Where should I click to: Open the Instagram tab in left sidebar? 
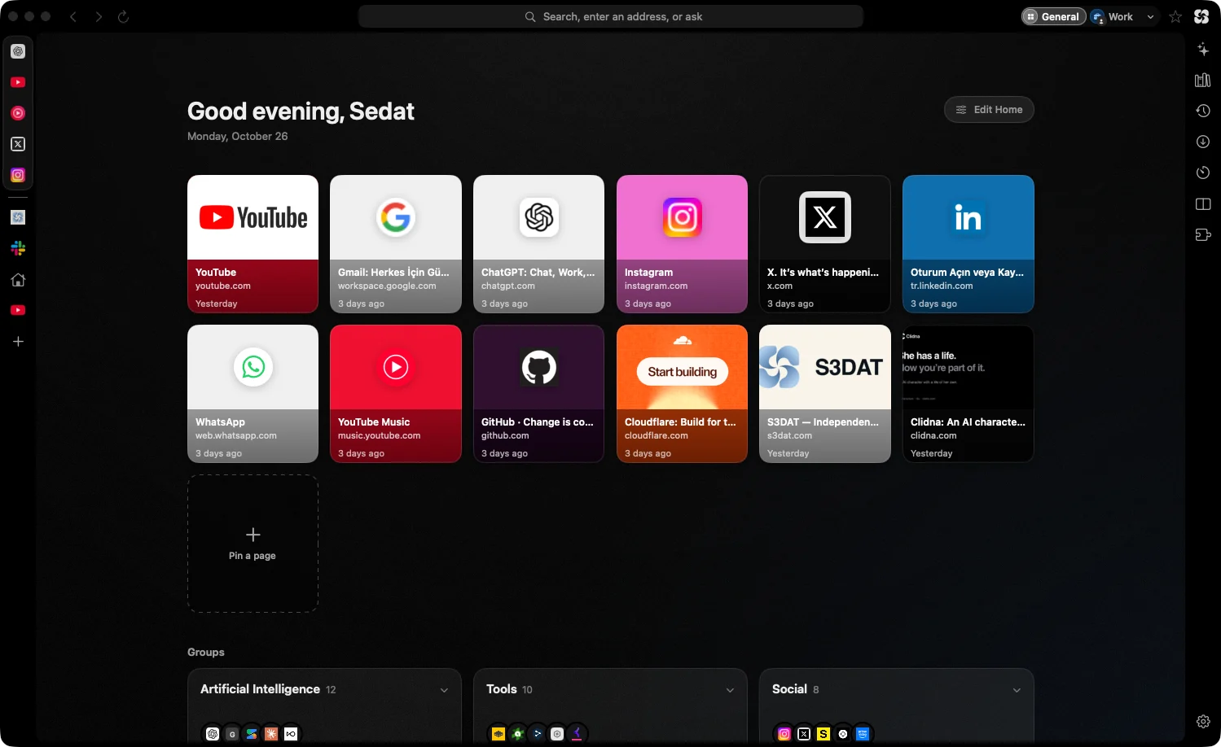click(x=18, y=175)
